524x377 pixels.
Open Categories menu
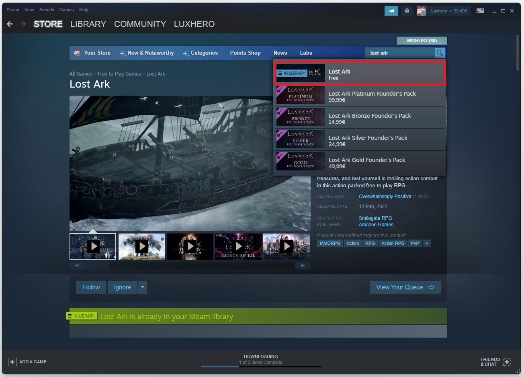click(x=201, y=53)
